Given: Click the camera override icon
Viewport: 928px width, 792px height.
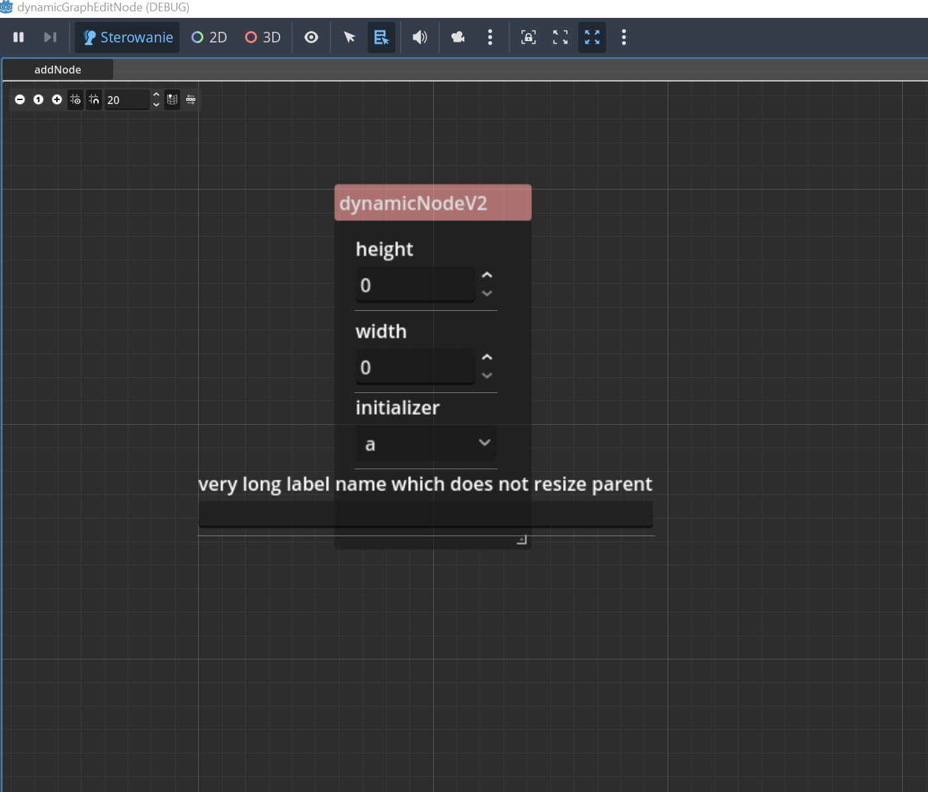Looking at the screenshot, I should point(458,37).
